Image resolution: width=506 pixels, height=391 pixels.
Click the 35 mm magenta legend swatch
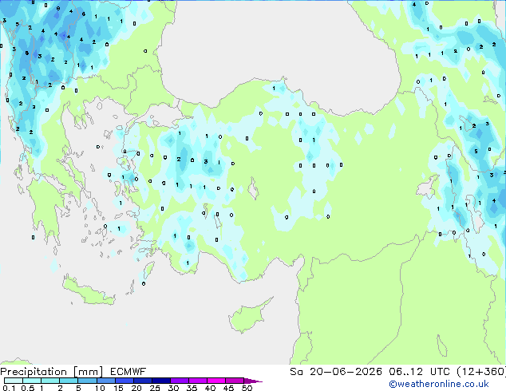198,381
